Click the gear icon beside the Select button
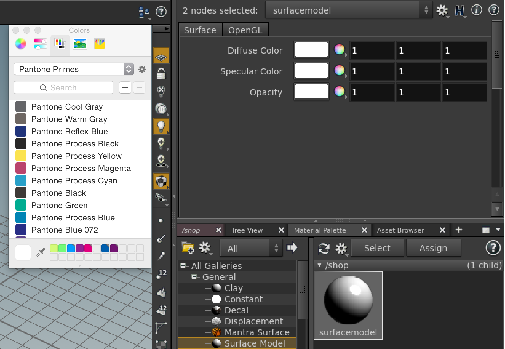Image resolution: width=505 pixels, height=349 pixels. [341, 248]
